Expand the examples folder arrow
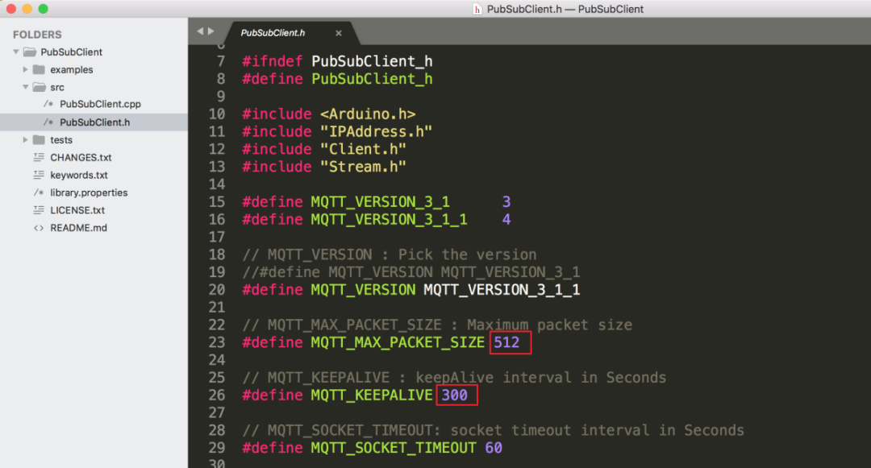 click(x=25, y=70)
